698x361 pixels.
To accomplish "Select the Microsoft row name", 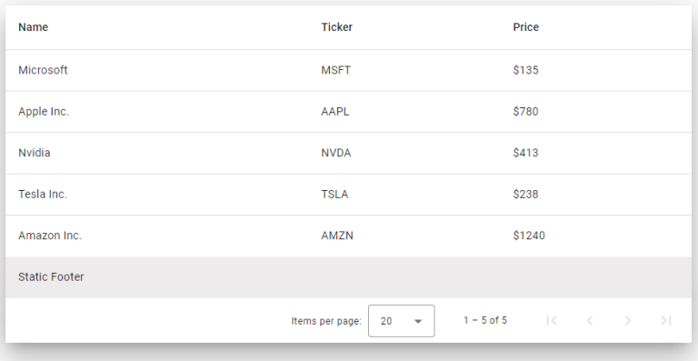I will click(x=43, y=70).
